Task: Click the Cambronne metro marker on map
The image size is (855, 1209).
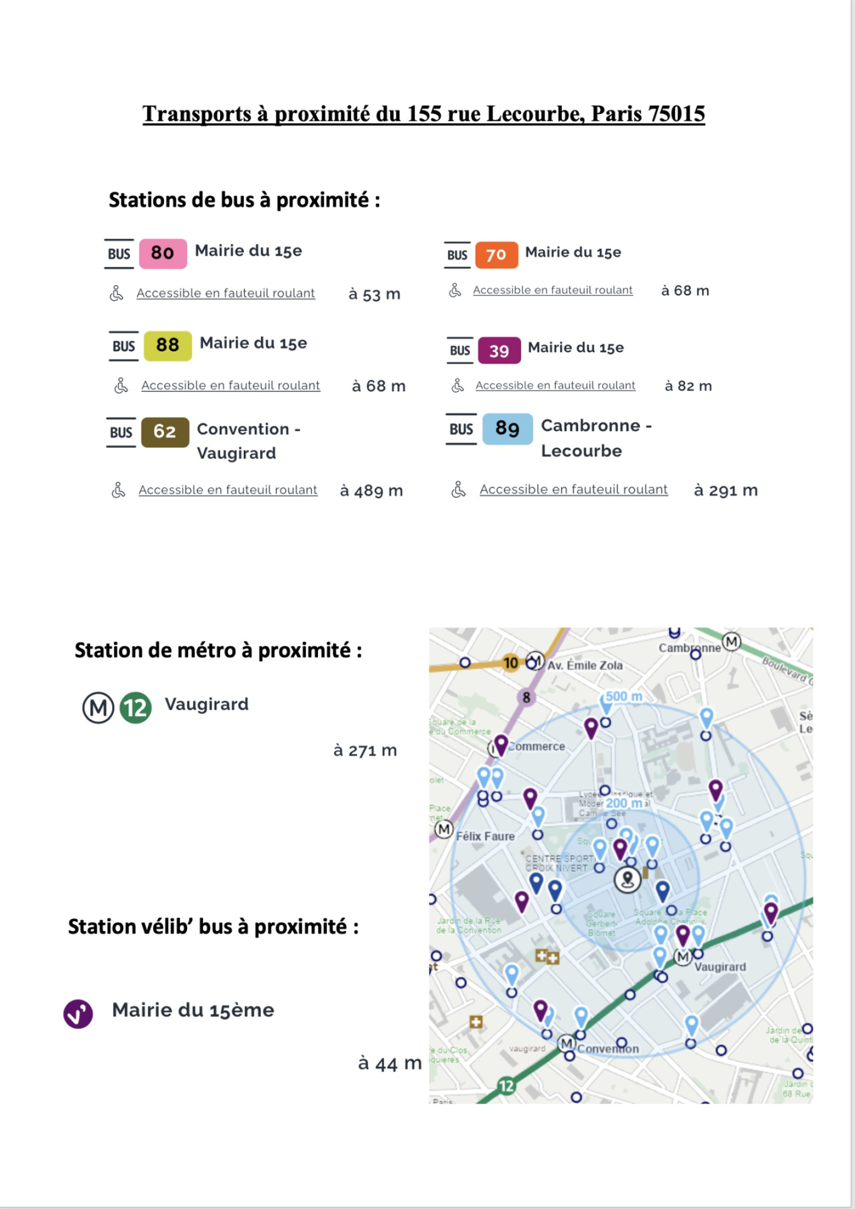Action: [732, 642]
